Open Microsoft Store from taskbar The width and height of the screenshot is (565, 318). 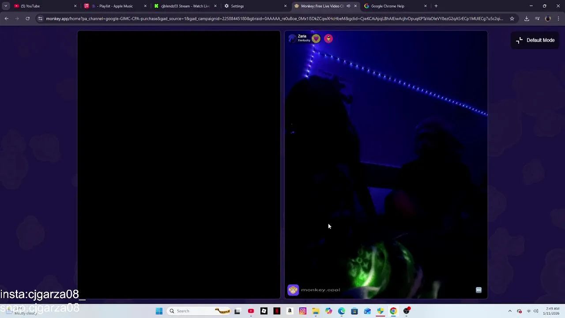[354, 311]
